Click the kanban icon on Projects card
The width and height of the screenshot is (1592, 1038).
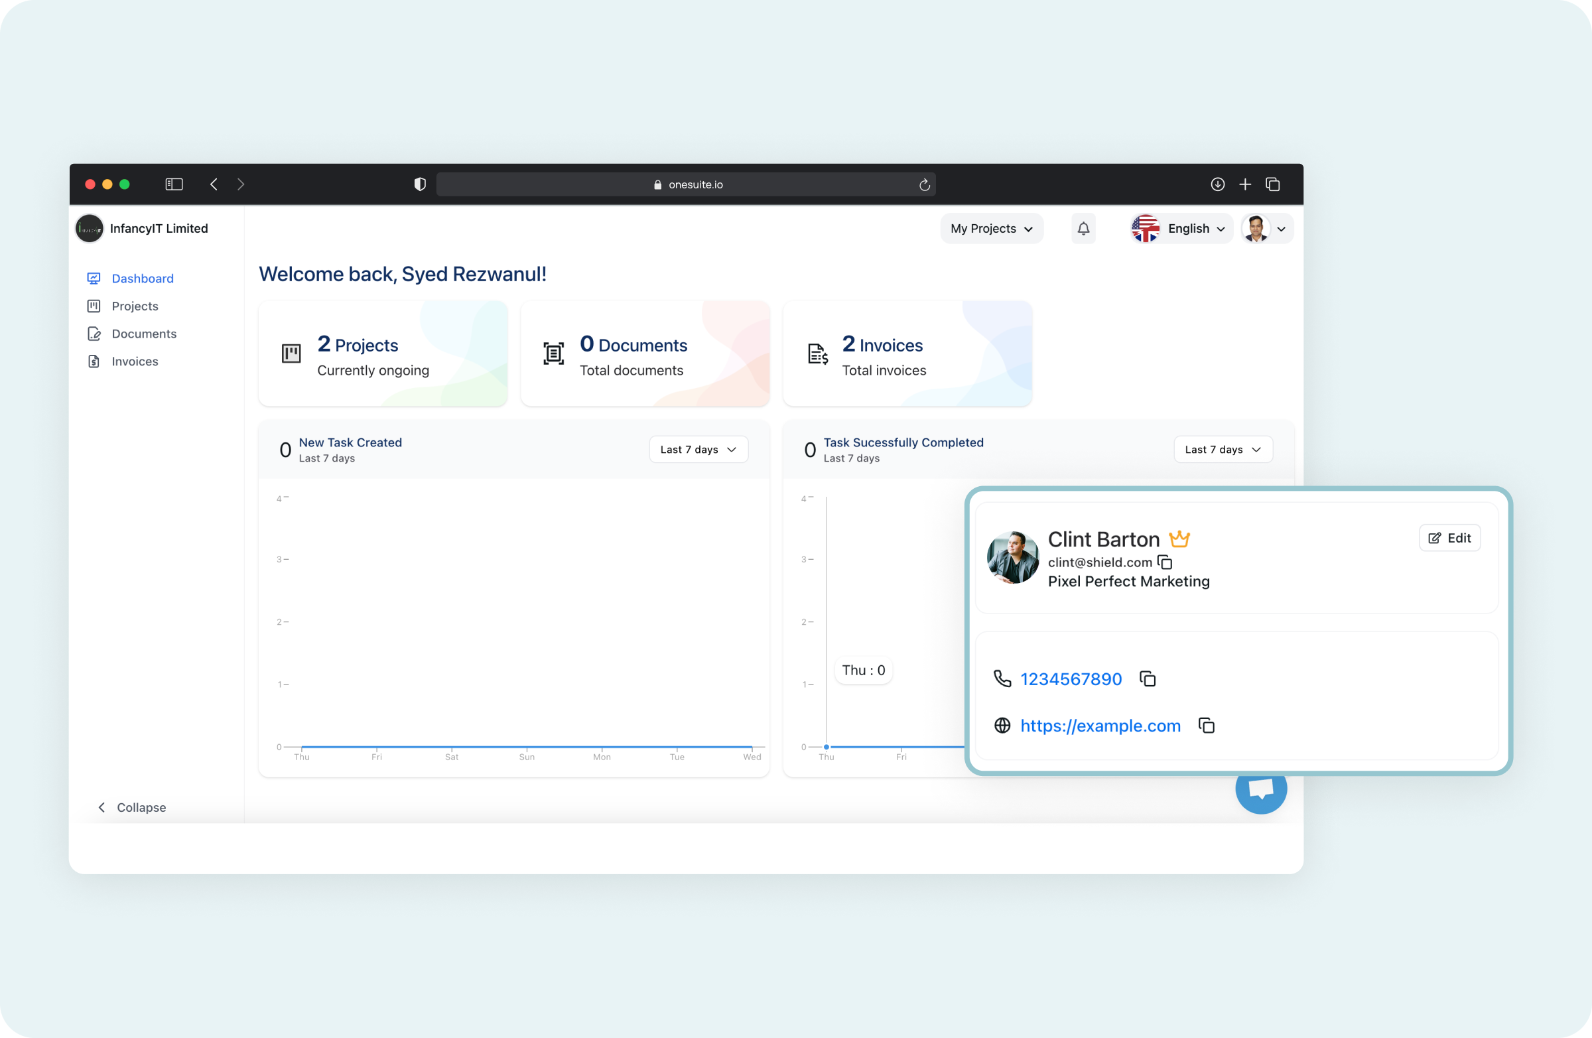point(291,354)
